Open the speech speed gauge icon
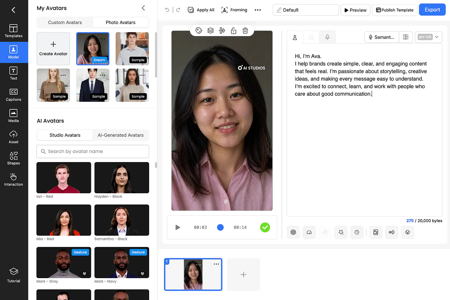Screen dimensions: 450x300 [309, 232]
